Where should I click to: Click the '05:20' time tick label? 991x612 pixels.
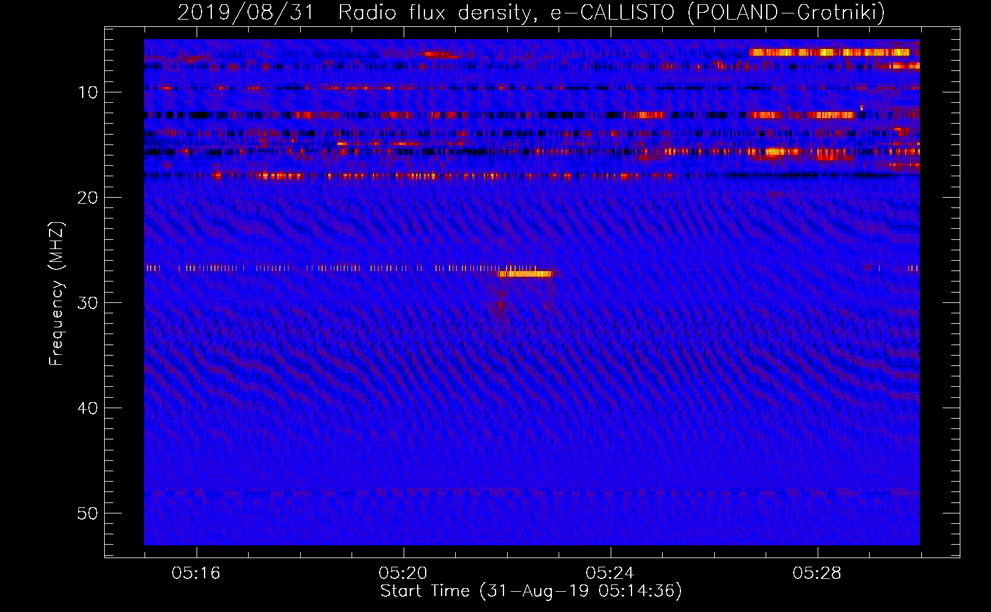[403, 573]
